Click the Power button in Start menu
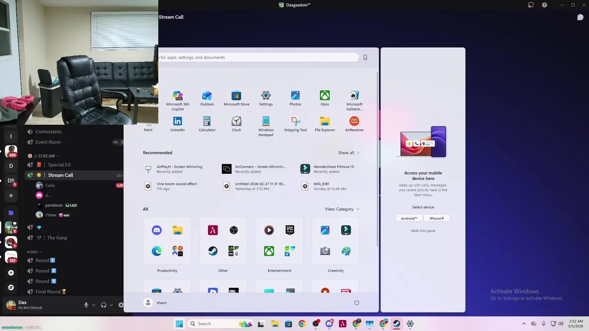The width and height of the screenshot is (589, 331). [x=357, y=302]
